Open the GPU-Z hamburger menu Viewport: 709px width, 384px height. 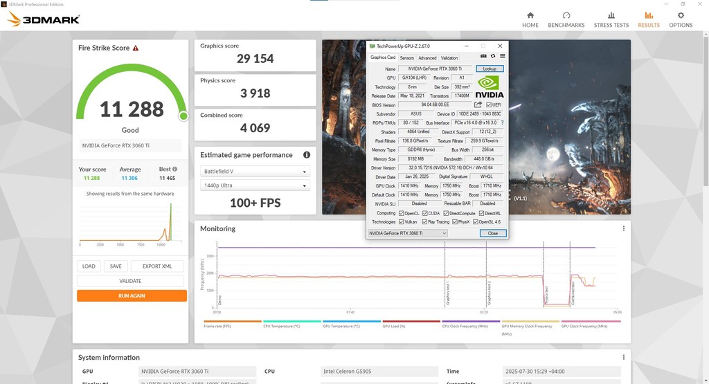point(503,57)
